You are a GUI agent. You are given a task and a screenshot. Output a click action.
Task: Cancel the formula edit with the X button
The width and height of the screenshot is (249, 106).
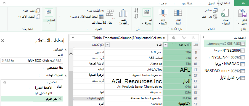tap(193, 38)
